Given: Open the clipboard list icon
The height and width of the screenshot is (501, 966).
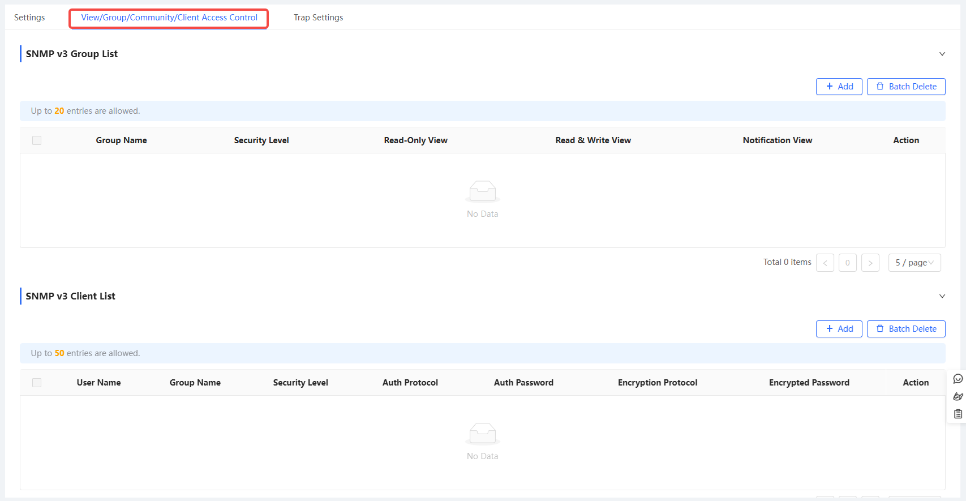Looking at the screenshot, I should click(958, 414).
